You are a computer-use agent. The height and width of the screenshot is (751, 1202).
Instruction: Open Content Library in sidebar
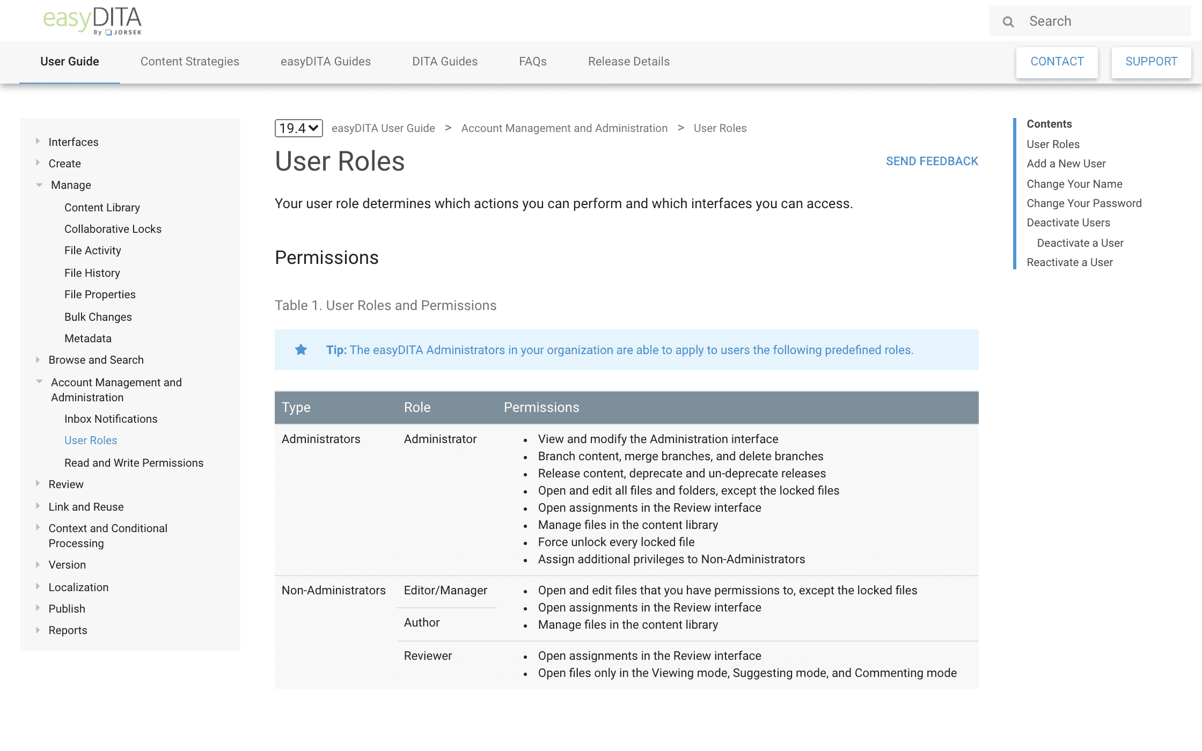pos(102,208)
